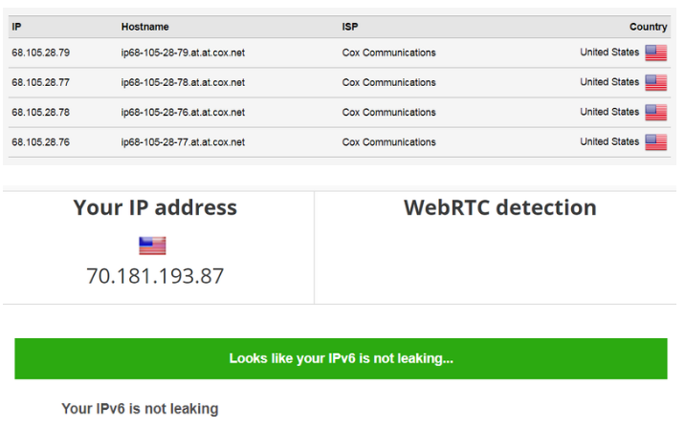
Task: Click the WebRTC detection heading
Action: click(x=500, y=207)
